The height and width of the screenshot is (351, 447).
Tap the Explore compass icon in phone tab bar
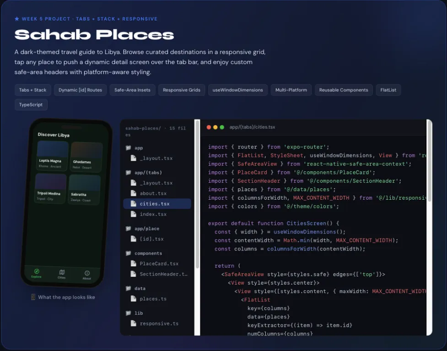tap(37, 271)
